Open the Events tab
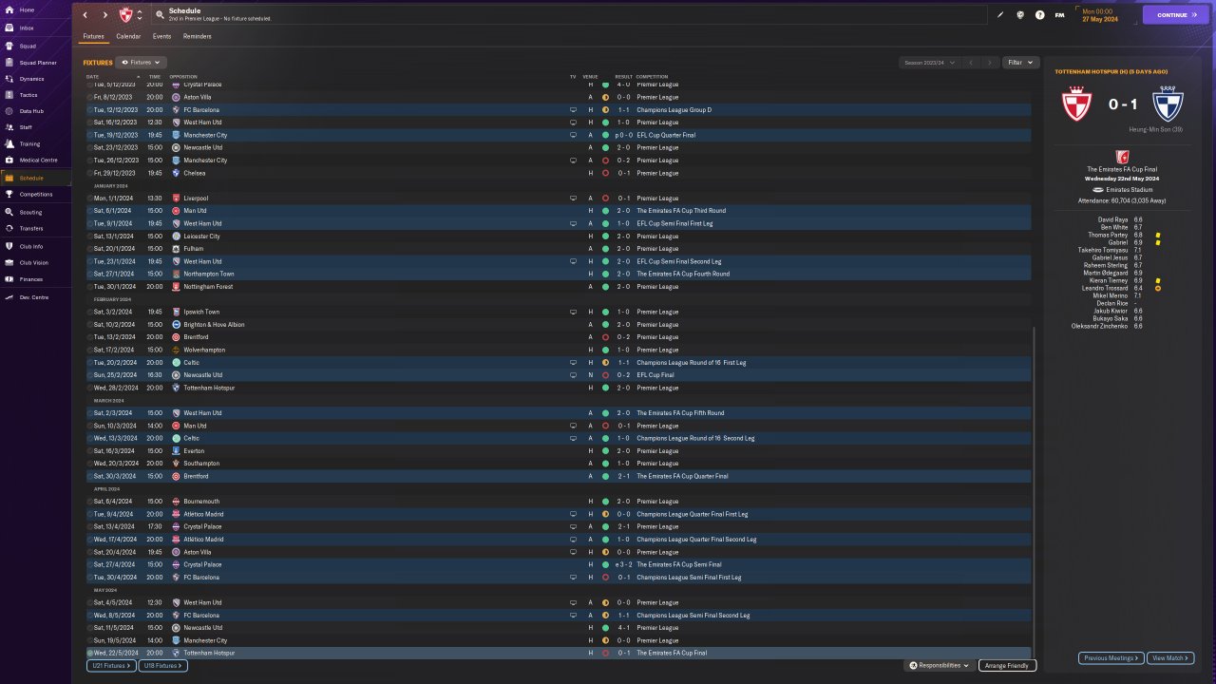This screenshot has width=1216, height=684. [161, 36]
